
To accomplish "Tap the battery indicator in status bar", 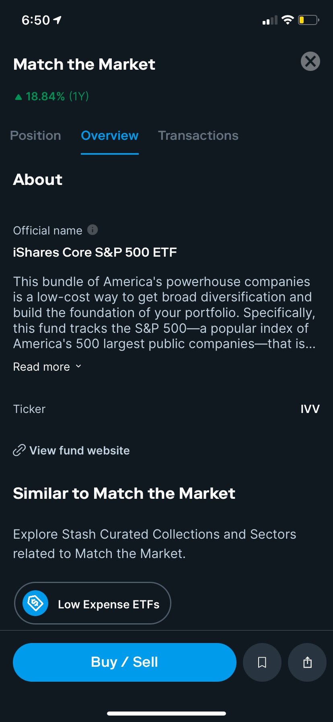I will click(x=308, y=20).
